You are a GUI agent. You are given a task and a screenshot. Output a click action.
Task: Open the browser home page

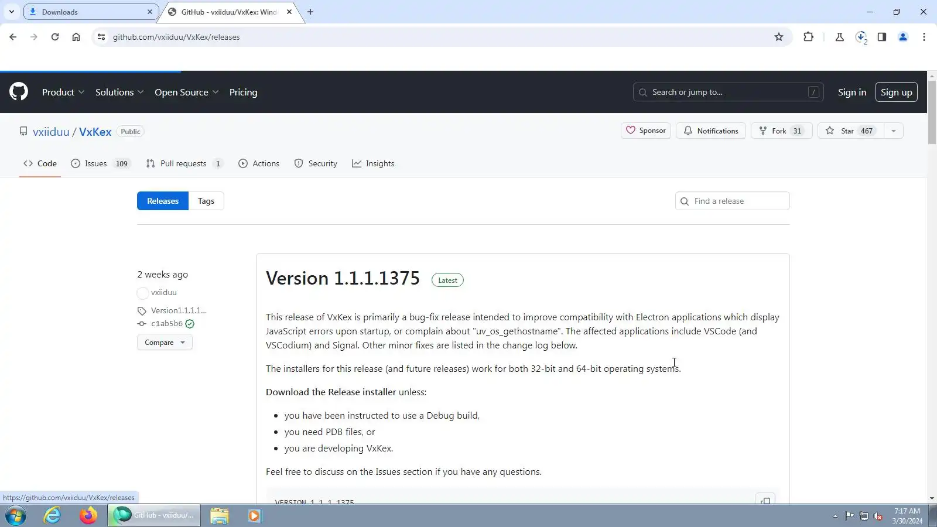coord(76,37)
